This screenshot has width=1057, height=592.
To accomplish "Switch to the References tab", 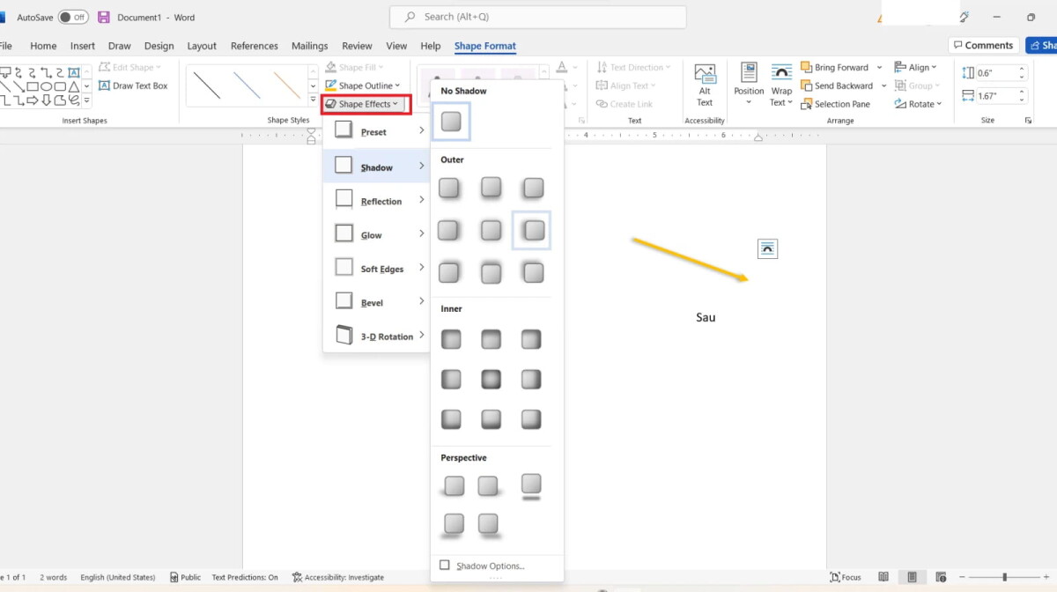I will click(x=254, y=46).
